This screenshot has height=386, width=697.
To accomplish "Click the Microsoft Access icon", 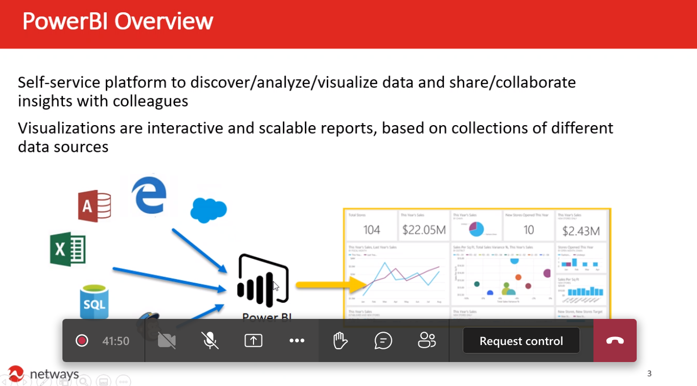I will 94,206.
